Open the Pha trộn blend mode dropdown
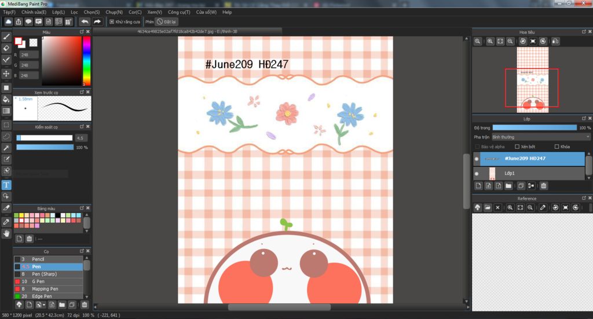The width and height of the screenshot is (593, 319). tap(541, 137)
